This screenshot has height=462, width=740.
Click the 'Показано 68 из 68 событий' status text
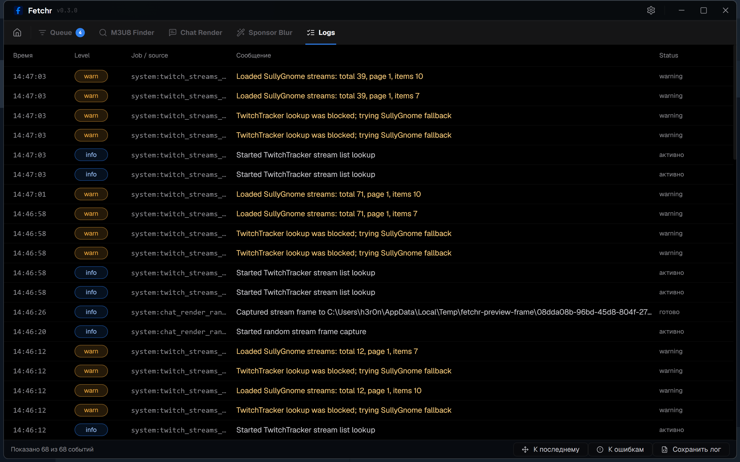click(x=52, y=449)
